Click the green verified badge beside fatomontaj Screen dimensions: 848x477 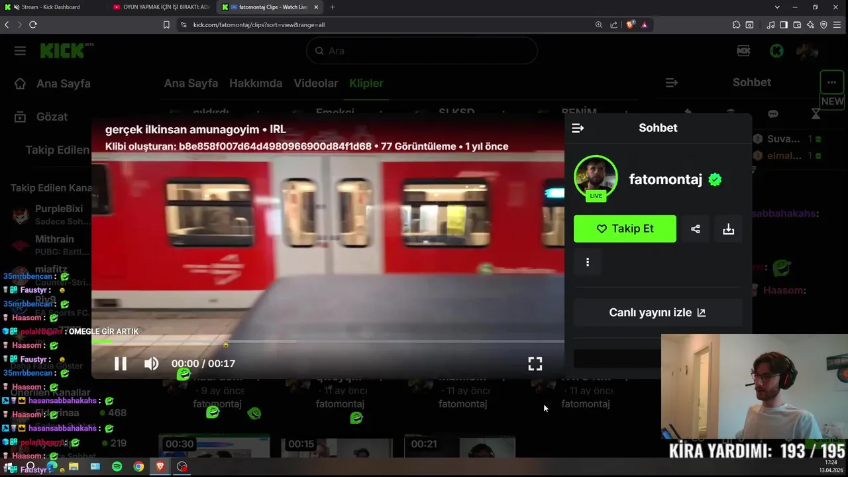pos(715,180)
